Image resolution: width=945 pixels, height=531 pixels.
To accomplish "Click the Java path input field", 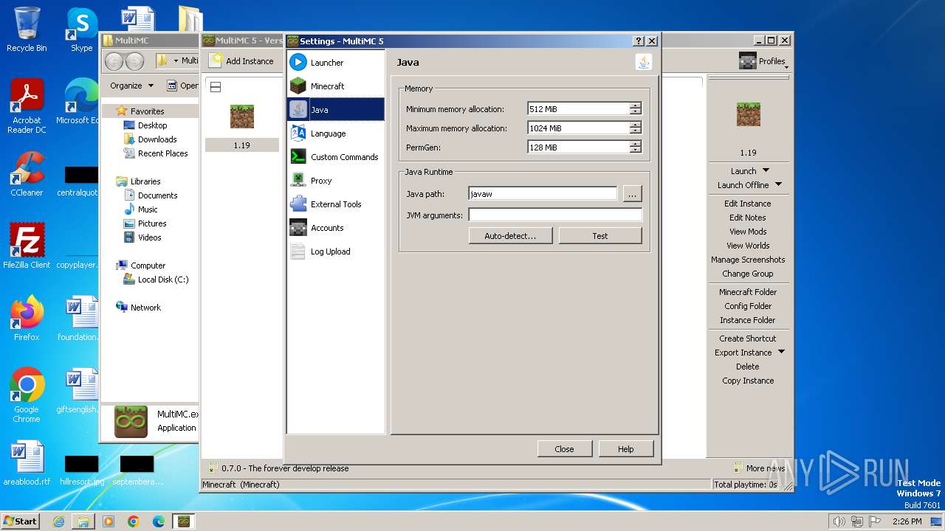I will tap(543, 194).
